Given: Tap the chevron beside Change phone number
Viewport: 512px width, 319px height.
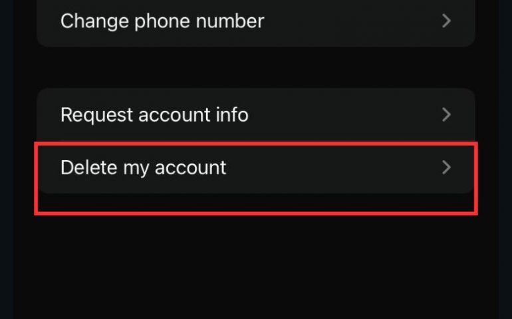Looking at the screenshot, I should pyautogui.click(x=447, y=21).
